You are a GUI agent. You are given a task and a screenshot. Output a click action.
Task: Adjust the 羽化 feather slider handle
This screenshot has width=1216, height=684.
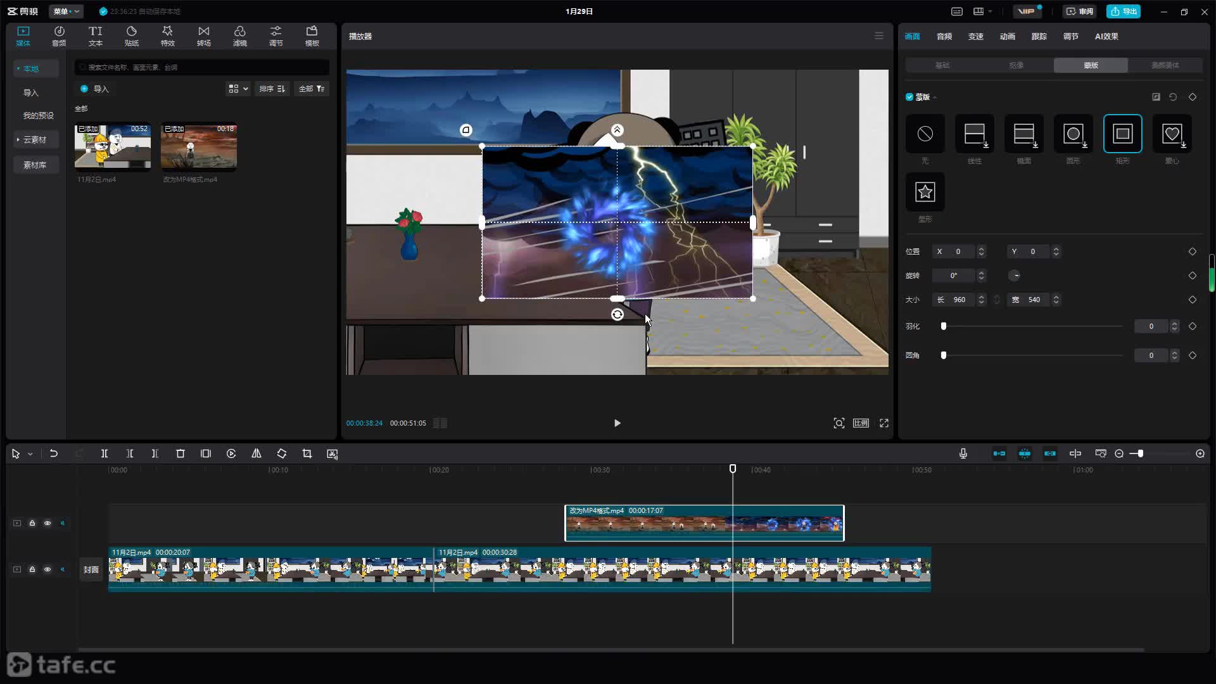944,326
